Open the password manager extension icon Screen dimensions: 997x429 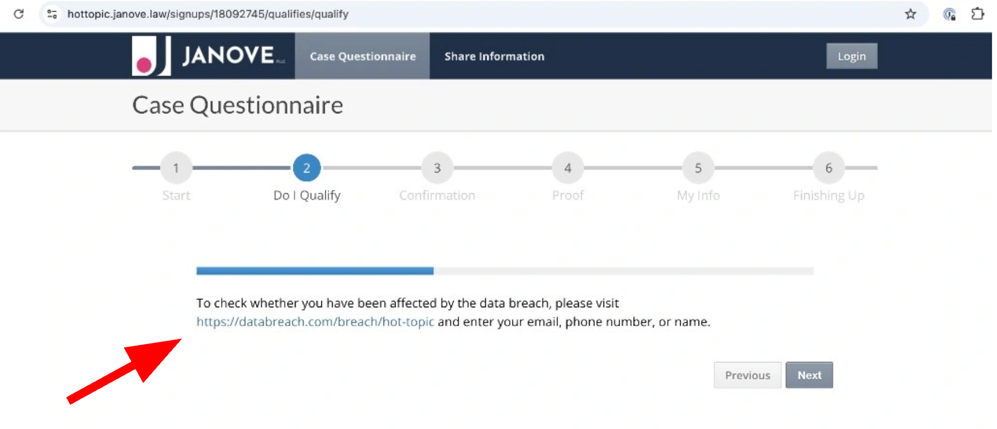949,14
